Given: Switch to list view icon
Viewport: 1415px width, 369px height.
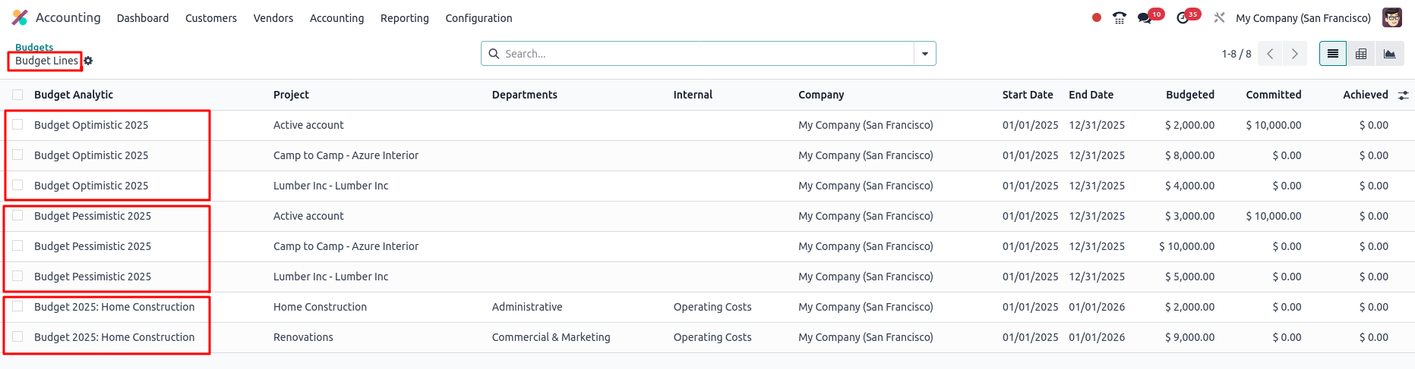Looking at the screenshot, I should [x=1333, y=54].
